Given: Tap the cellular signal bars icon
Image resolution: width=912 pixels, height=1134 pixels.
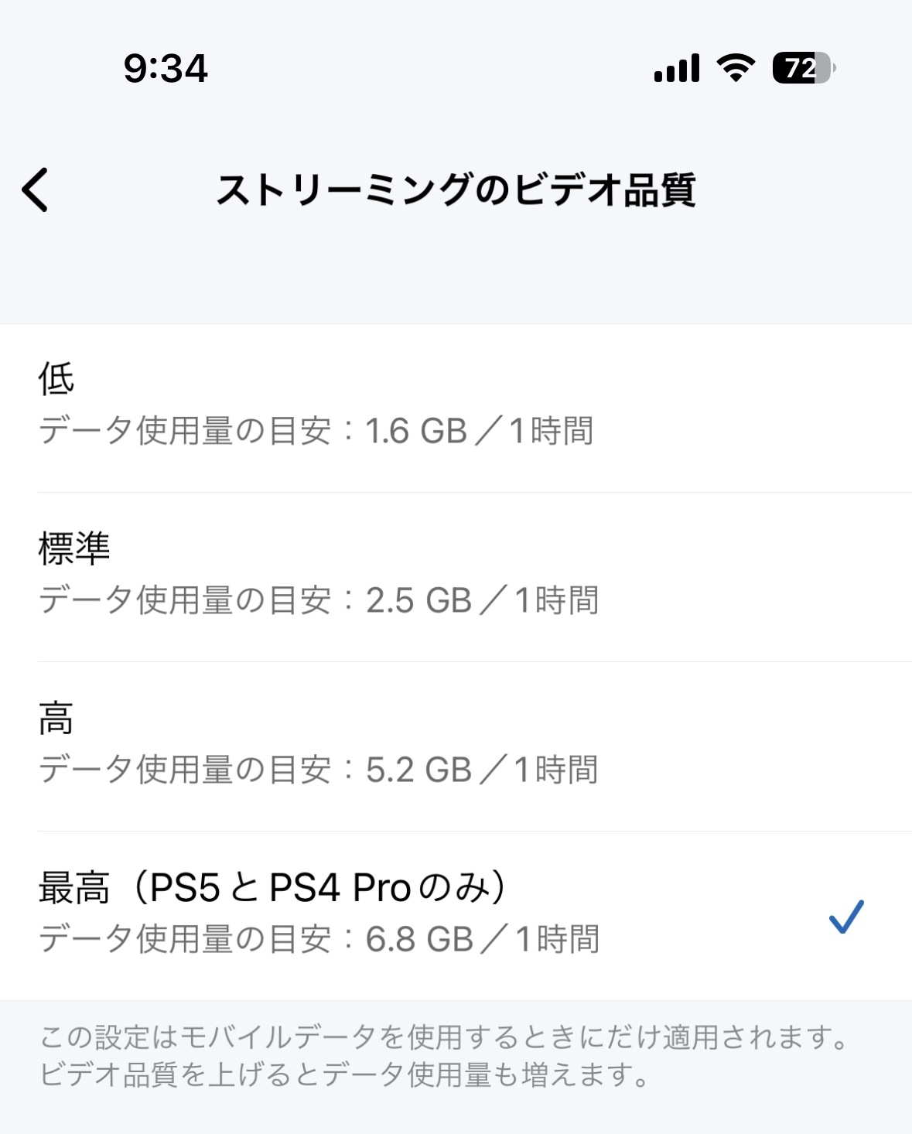Looking at the screenshot, I should pyautogui.click(x=677, y=68).
